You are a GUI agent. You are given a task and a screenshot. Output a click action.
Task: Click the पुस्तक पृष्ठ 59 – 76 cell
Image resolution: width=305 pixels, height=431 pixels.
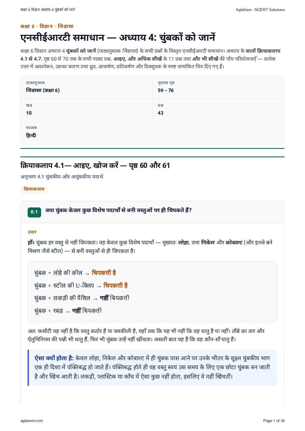[218, 88]
